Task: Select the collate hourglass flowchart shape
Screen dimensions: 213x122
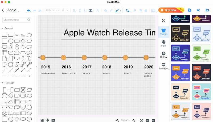Action: point(23,90)
